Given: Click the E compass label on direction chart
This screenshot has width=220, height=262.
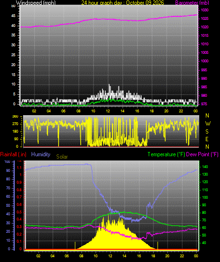Looking at the screenshot, I should pos(207,139).
